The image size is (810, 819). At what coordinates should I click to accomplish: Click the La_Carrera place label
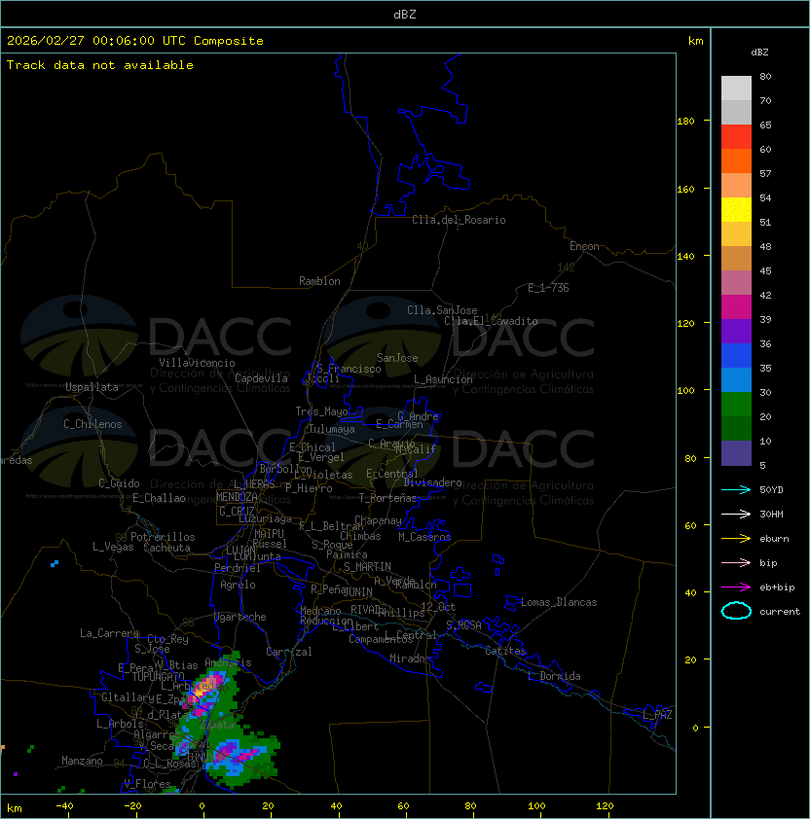point(109,633)
